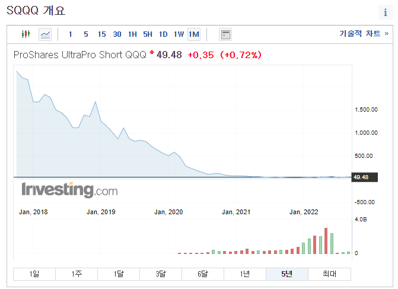Choose the 6달 range tab
Viewport: 398px width, 289px height.
[203, 274]
